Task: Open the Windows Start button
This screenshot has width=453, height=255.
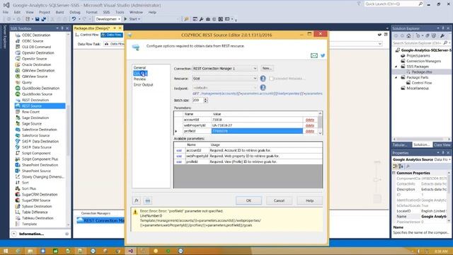Action: click(x=6, y=251)
